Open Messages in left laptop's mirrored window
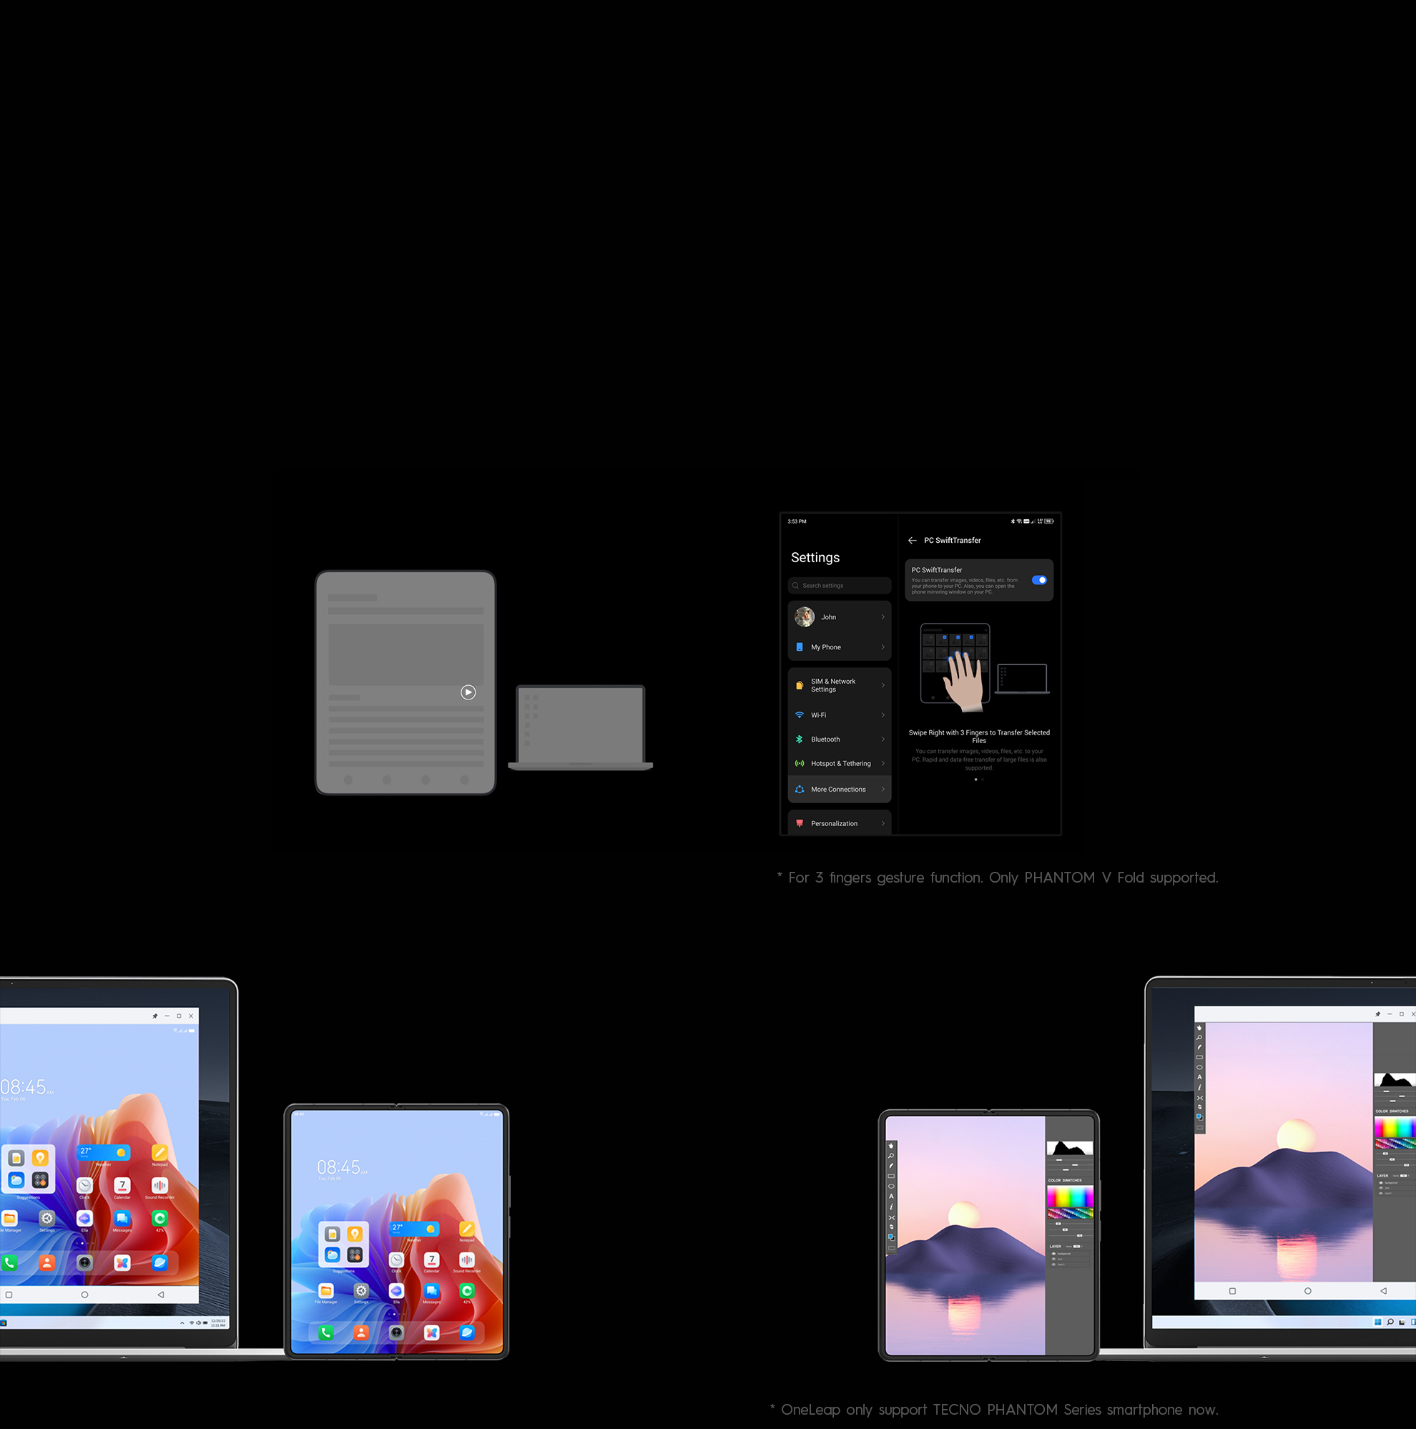Image resolution: width=1416 pixels, height=1429 pixels. coord(122,1218)
